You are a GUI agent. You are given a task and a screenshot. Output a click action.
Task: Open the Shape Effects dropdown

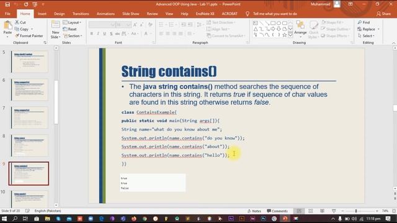pyautogui.click(x=335, y=36)
